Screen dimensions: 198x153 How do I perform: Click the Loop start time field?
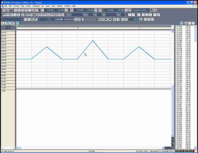point(50,10)
